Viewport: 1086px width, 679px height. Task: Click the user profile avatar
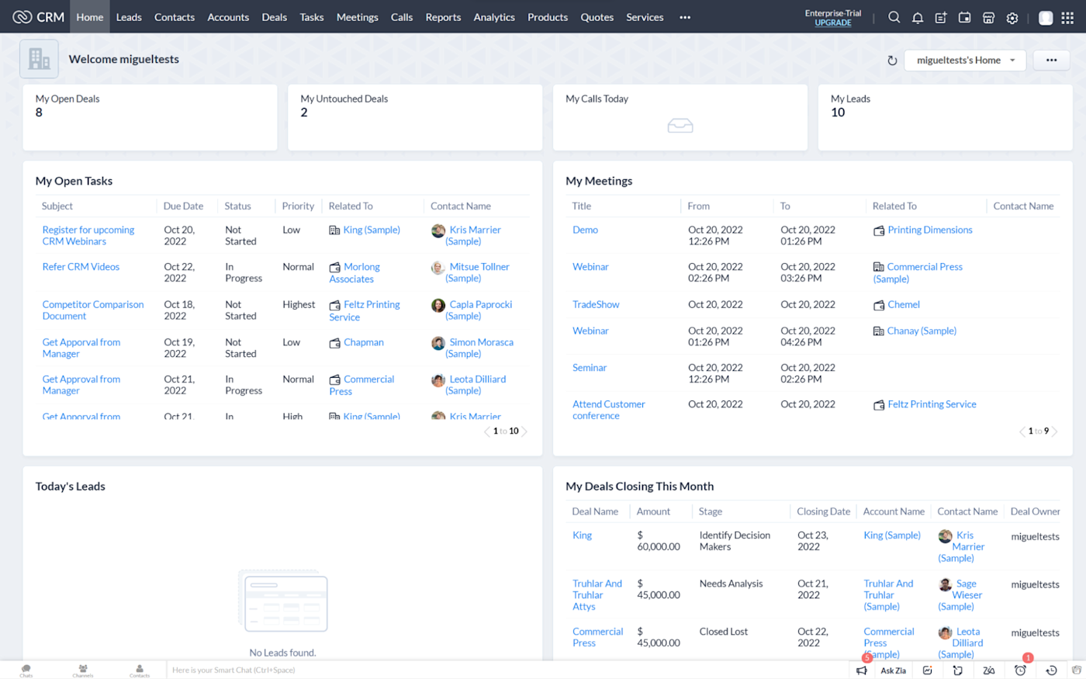pos(1046,17)
